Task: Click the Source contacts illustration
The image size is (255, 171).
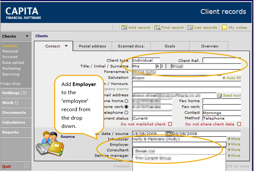Action: coord(50,143)
